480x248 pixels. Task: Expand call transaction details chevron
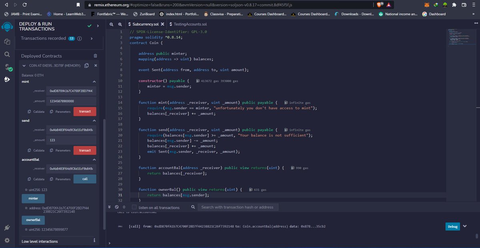tap(465, 226)
